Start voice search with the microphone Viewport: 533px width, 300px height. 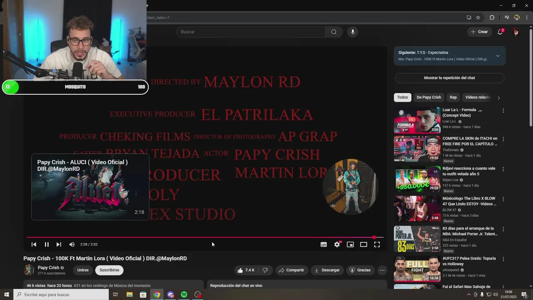click(x=353, y=32)
